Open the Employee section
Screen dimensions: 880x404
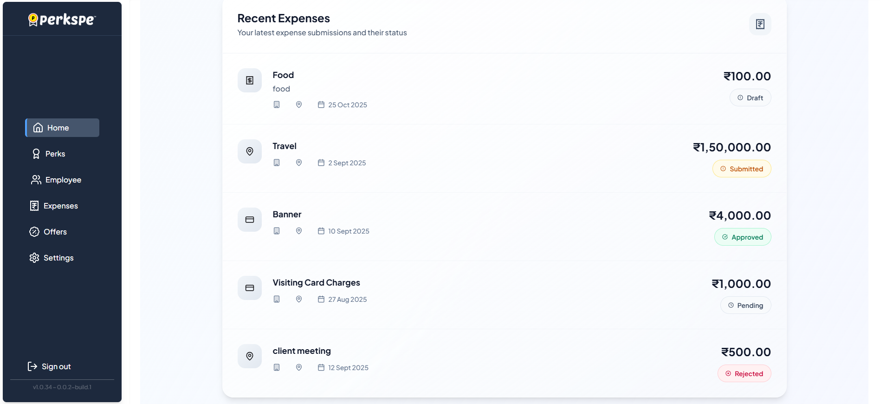point(63,180)
